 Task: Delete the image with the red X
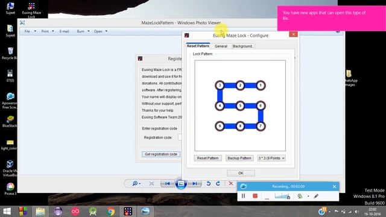[230, 183]
